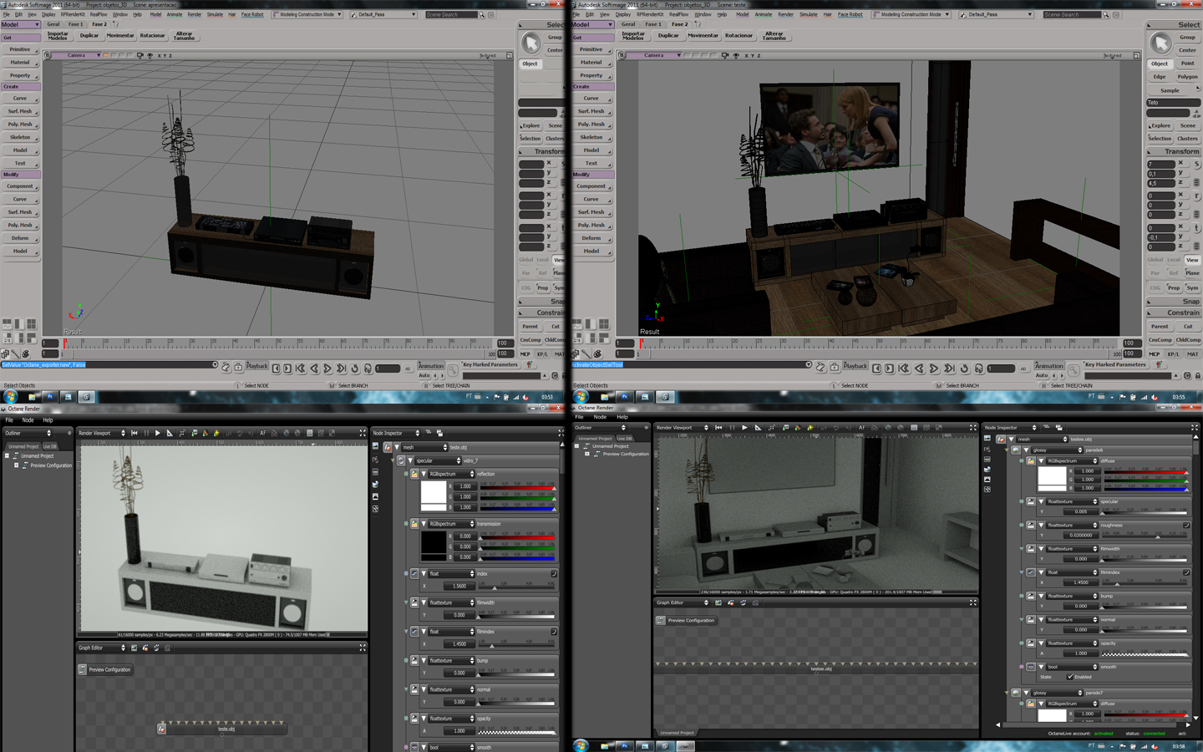Image resolution: width=1203 pixels, height=752 pixels.
Task: Maximize the Render Viewport panel in left Octane window
Action: (x=363, y=433)
